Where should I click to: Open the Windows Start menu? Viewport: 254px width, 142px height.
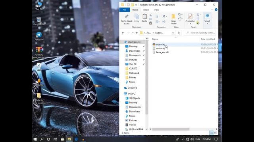pyautogui.click(x=35, y=139)
